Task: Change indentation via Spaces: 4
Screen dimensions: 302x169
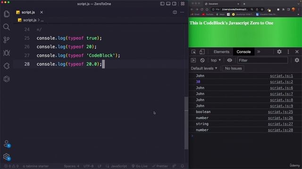Action: coord(71,166)
